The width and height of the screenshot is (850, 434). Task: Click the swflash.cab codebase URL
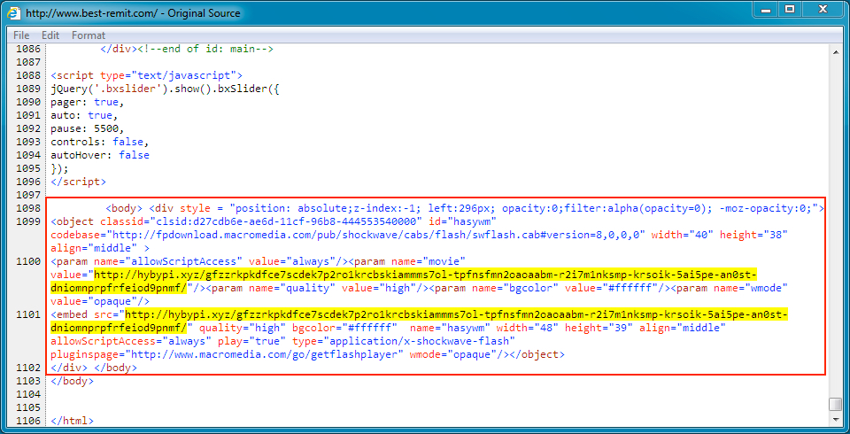[375, 235]
